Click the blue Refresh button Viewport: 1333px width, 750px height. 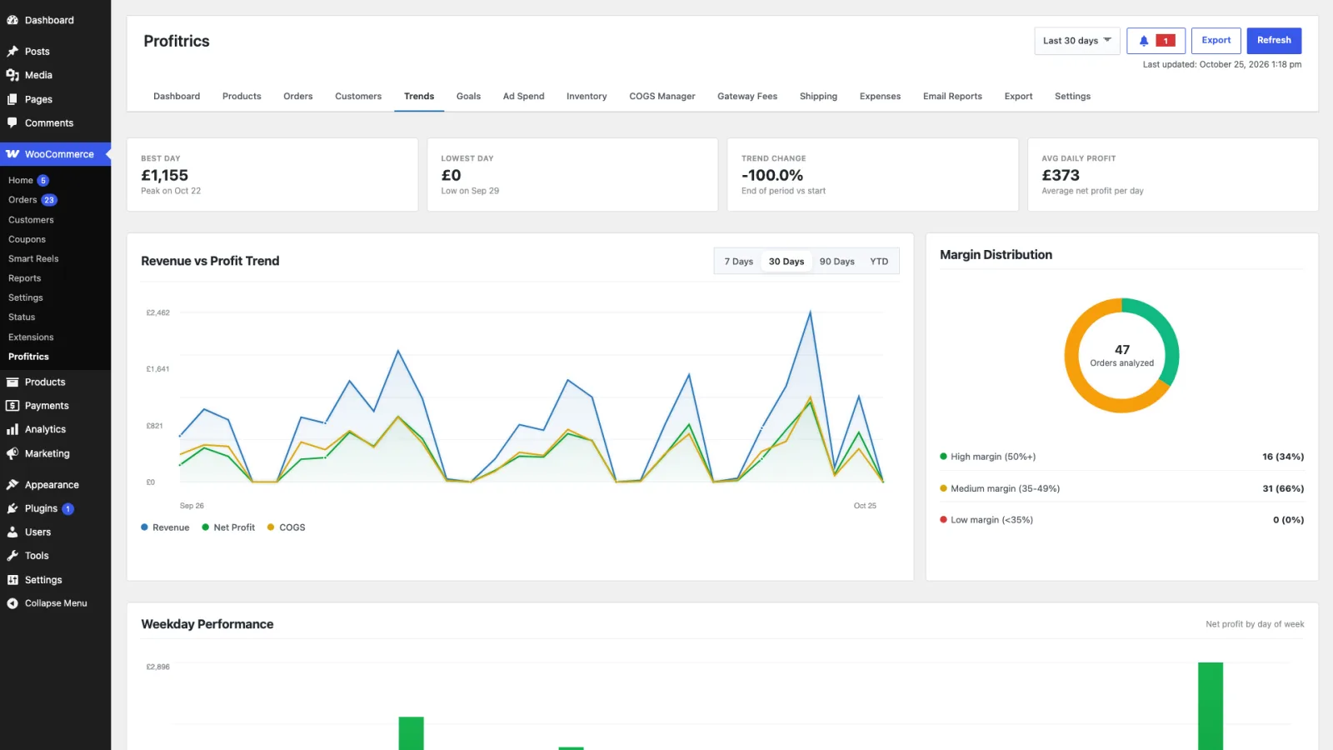tap(1274, 41)
